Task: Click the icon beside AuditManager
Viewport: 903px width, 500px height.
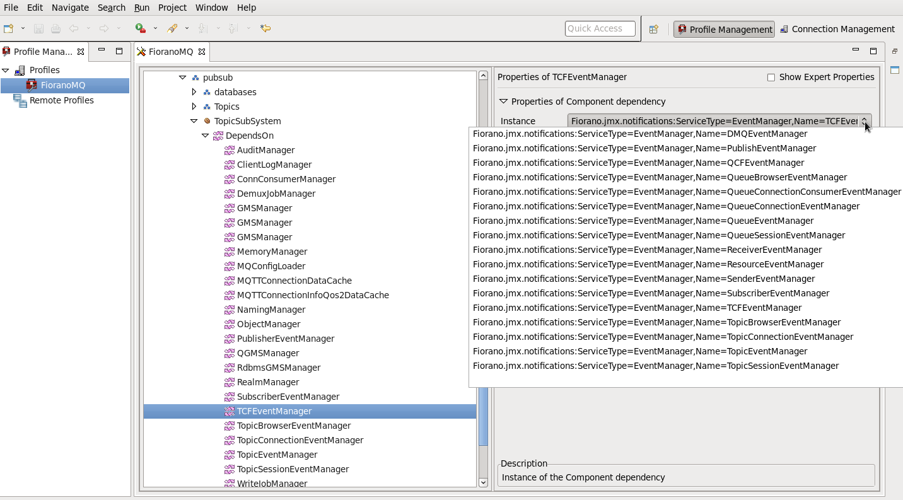Action: (230, 150)
